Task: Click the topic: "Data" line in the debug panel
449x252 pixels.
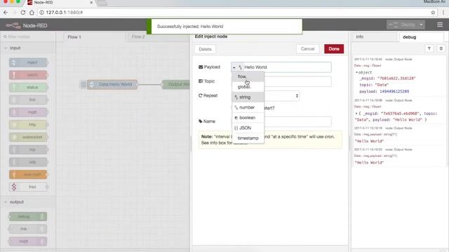Action: click(x=374, y=85)
